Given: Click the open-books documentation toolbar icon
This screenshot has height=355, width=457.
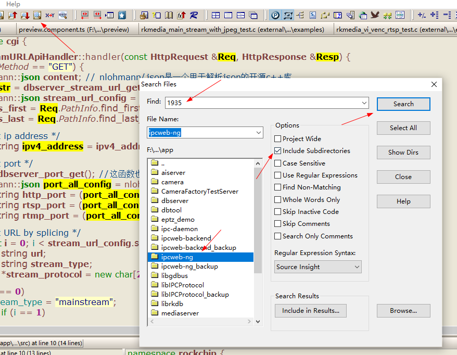Looking at the screenshot, I should [x=168, y=15].
